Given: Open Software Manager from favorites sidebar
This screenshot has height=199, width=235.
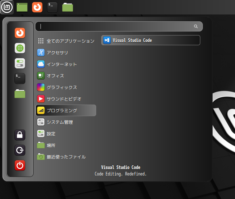Looking at the screenshot, I should (20, 48).
